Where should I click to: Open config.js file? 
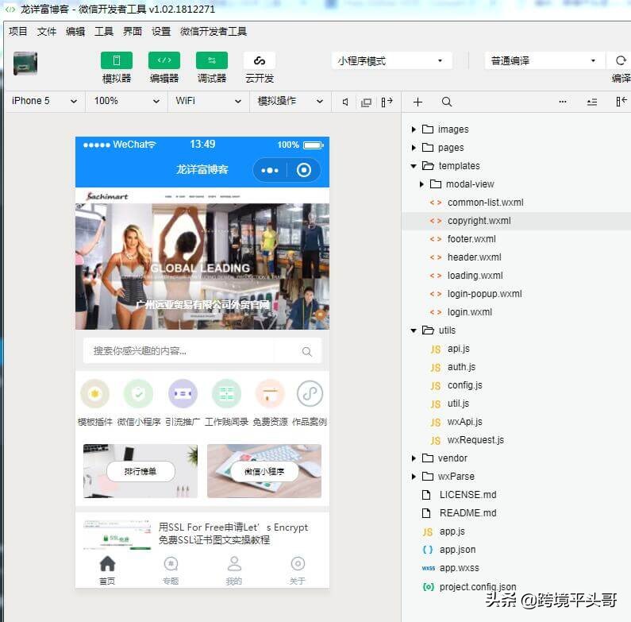click(x=464, y=385)
